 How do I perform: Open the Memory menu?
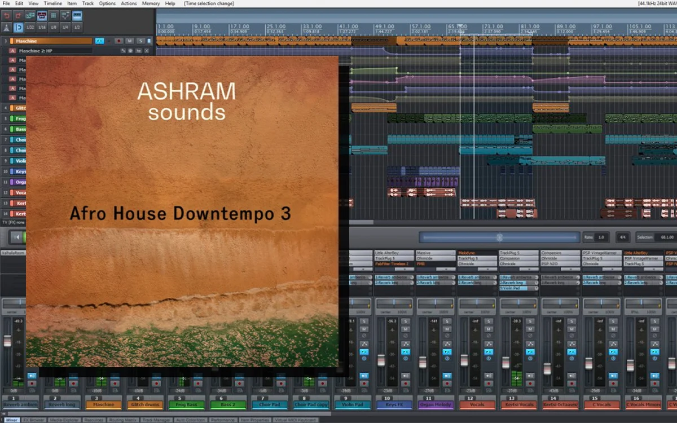(151, 3)
